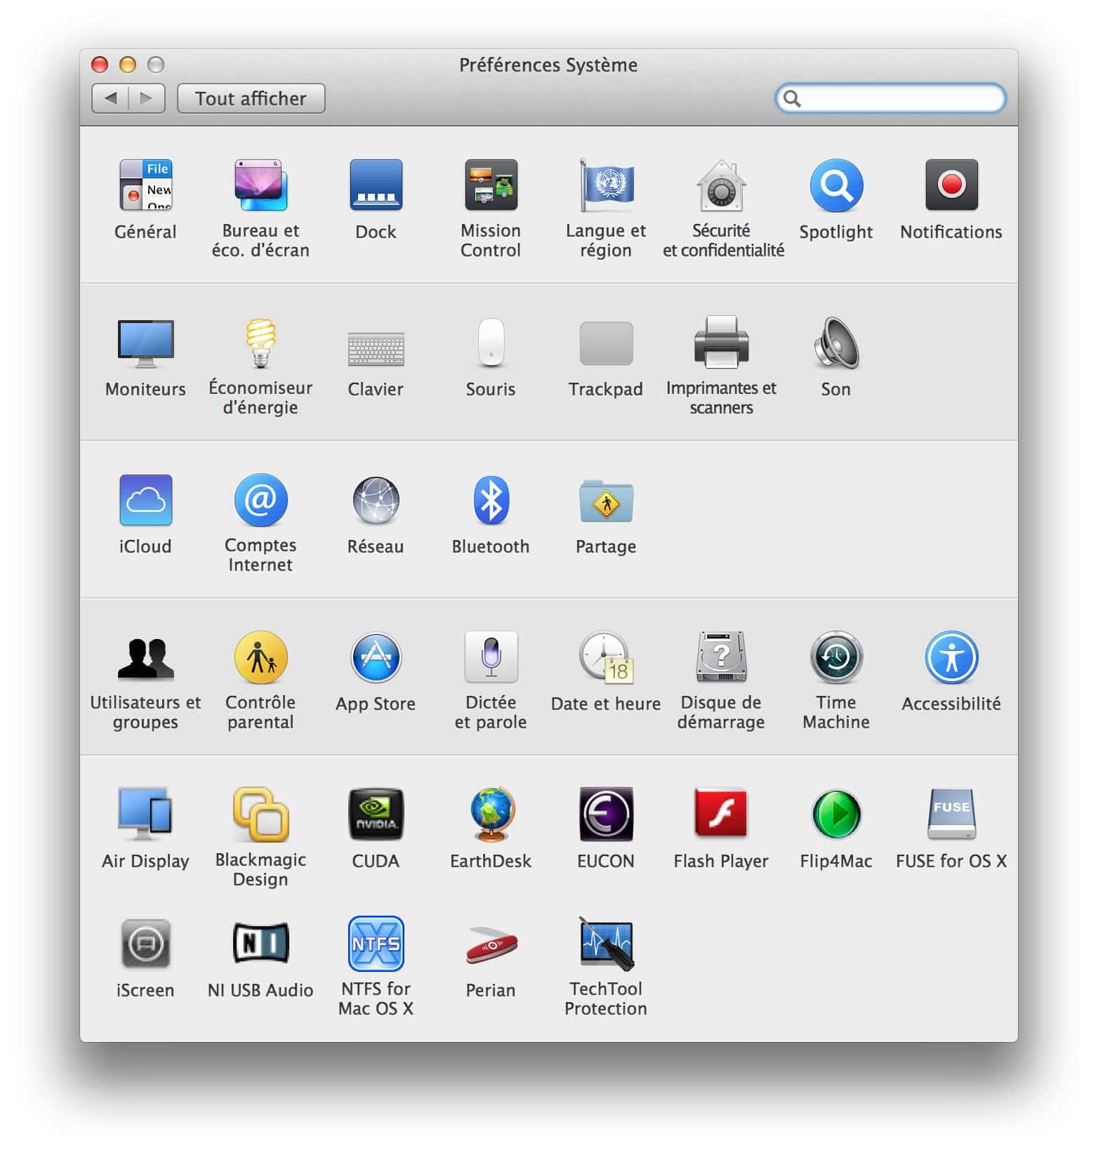Open NTFS for Mac OS X pane
Viewport: 1098px width, 1153px height.
376,944
